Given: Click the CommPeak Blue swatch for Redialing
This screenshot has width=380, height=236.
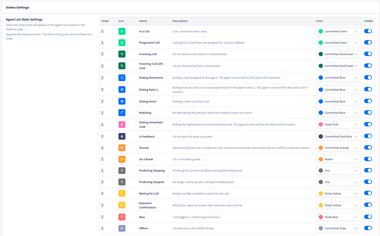Looking at the screenshot, I should [321, 113].
